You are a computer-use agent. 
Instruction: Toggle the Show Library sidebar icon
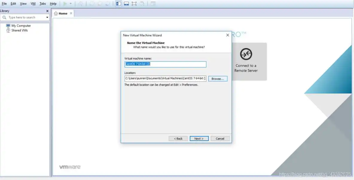[119, 4]
